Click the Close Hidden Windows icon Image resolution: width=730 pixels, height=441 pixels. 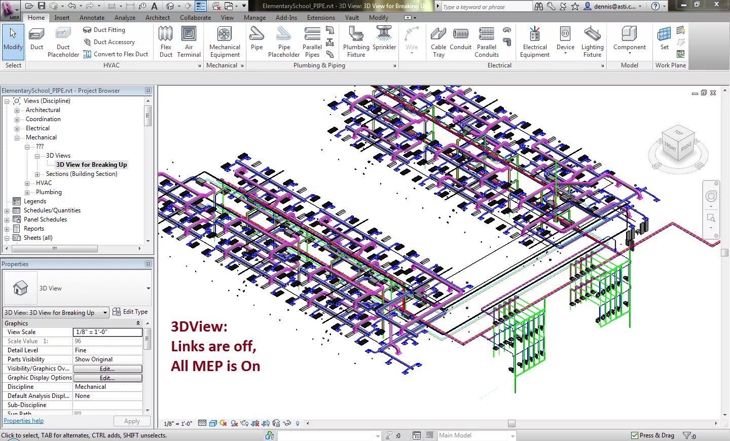click(x=216, y=6)
